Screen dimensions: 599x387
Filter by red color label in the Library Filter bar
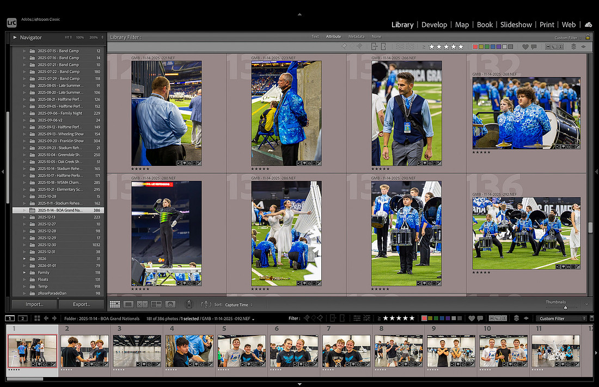[475, 47]
